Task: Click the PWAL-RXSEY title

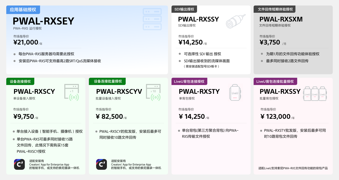Action: (44, 21)
